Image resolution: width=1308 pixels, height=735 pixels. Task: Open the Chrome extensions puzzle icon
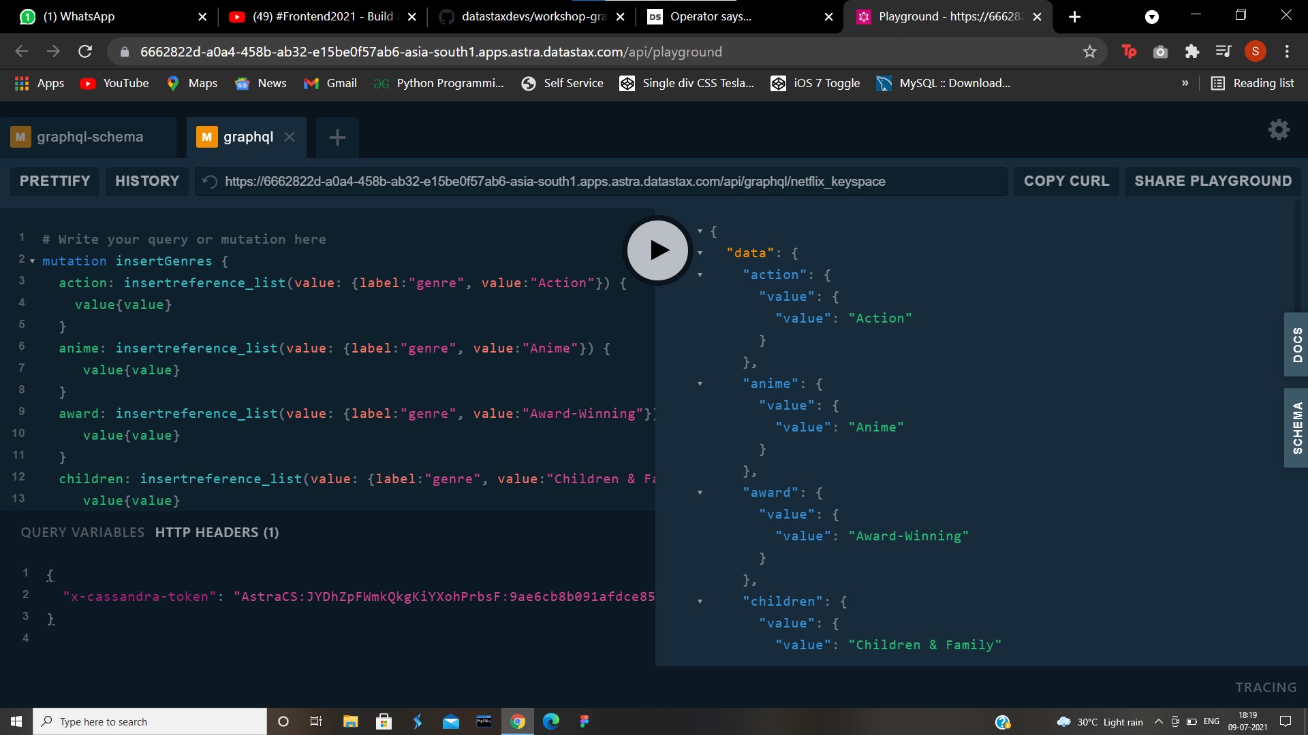coord(1192,51)
